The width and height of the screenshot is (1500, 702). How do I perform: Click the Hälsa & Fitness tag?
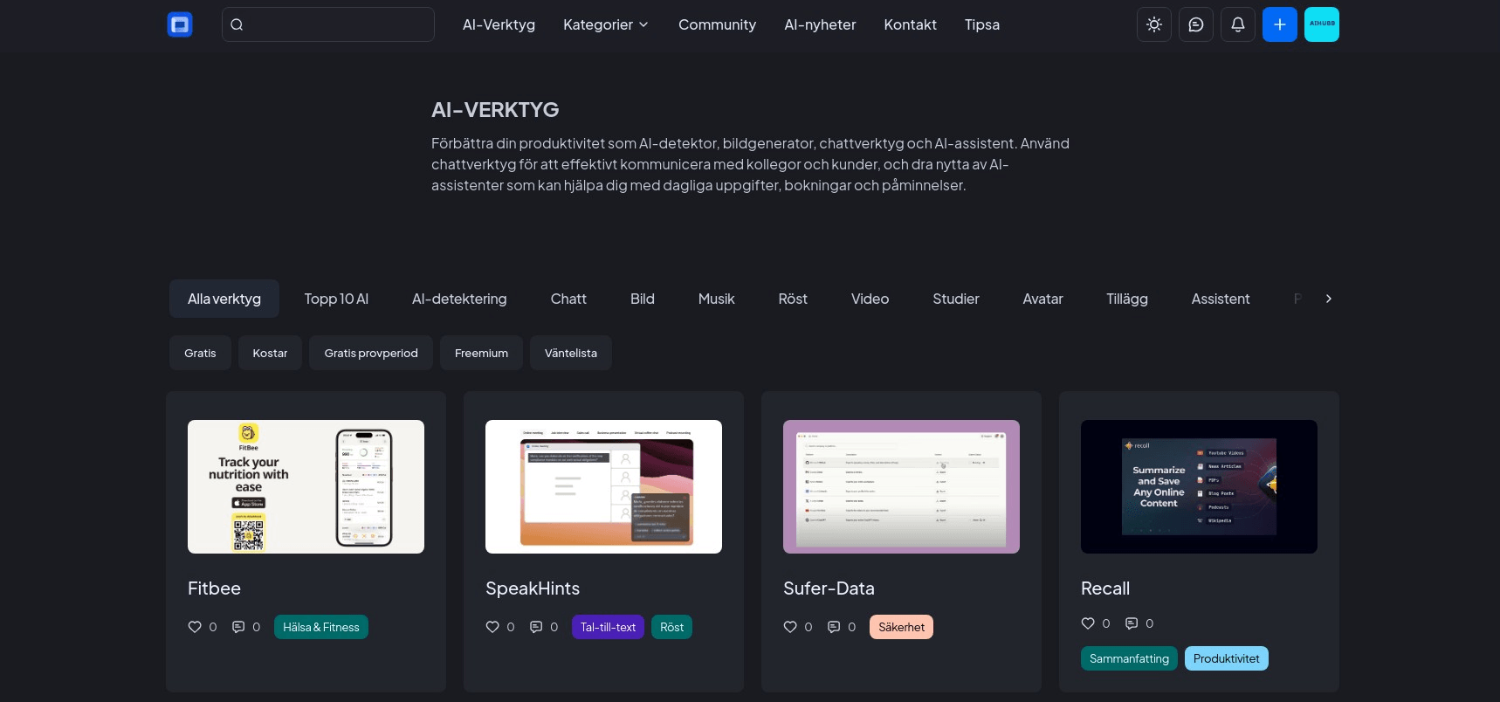320,627
